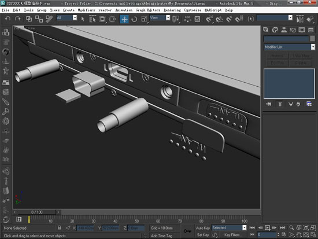Choose the Rectangular Selection Region tool
Screen dimensions: 318x239
pyautogui.click(x=102, y=19)
